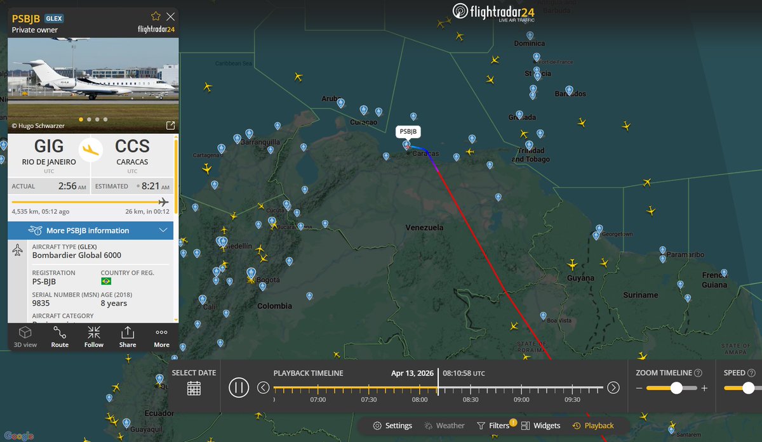Click the Bombardier Global 6000 text
Viewport: 762px width, 442px height.
pyautogui.click(x=77, y=255)
